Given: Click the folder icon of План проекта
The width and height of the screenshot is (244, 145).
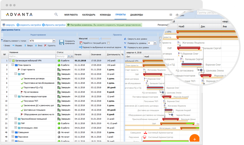Looking at the screenshot, I should tap(16, 65).
